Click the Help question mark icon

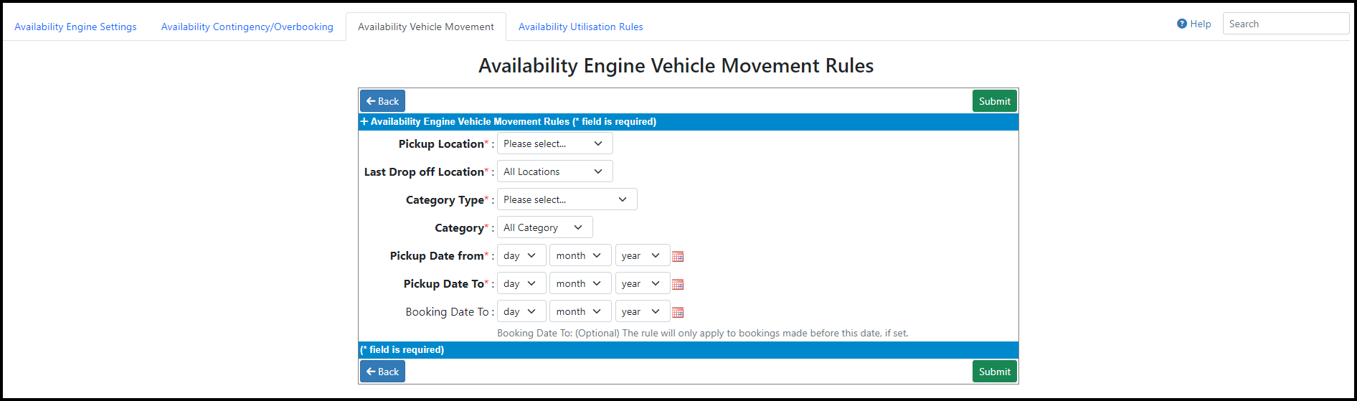pyautogui.click(x=1182, y=24)
